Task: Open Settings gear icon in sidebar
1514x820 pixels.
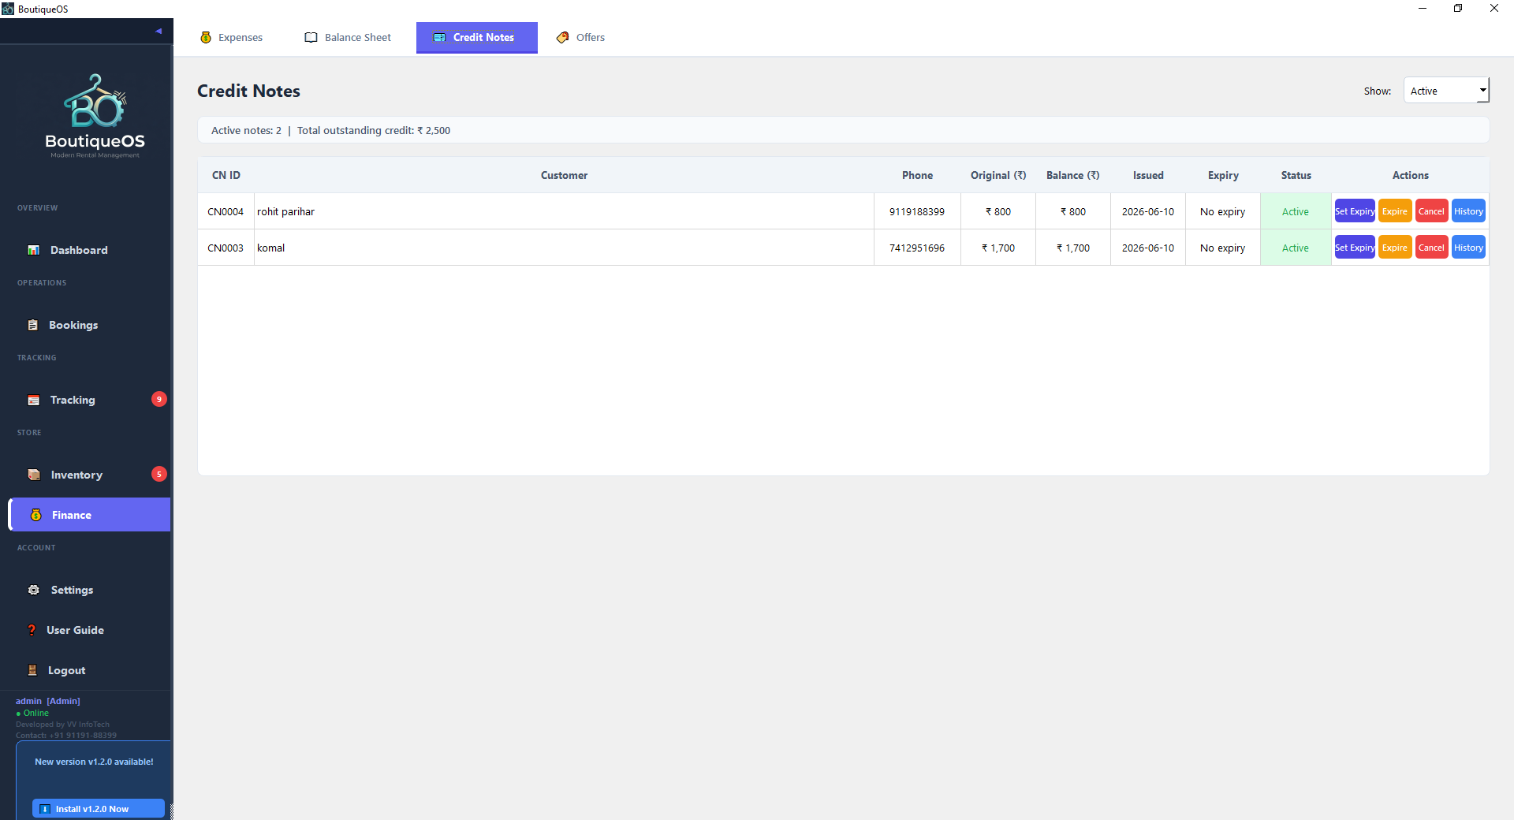Action: tap(34, 590)
